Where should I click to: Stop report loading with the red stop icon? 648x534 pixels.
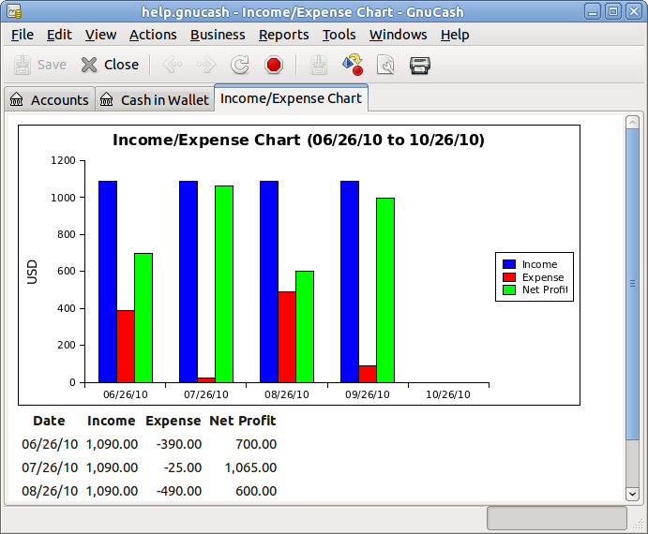click(274, 65)
